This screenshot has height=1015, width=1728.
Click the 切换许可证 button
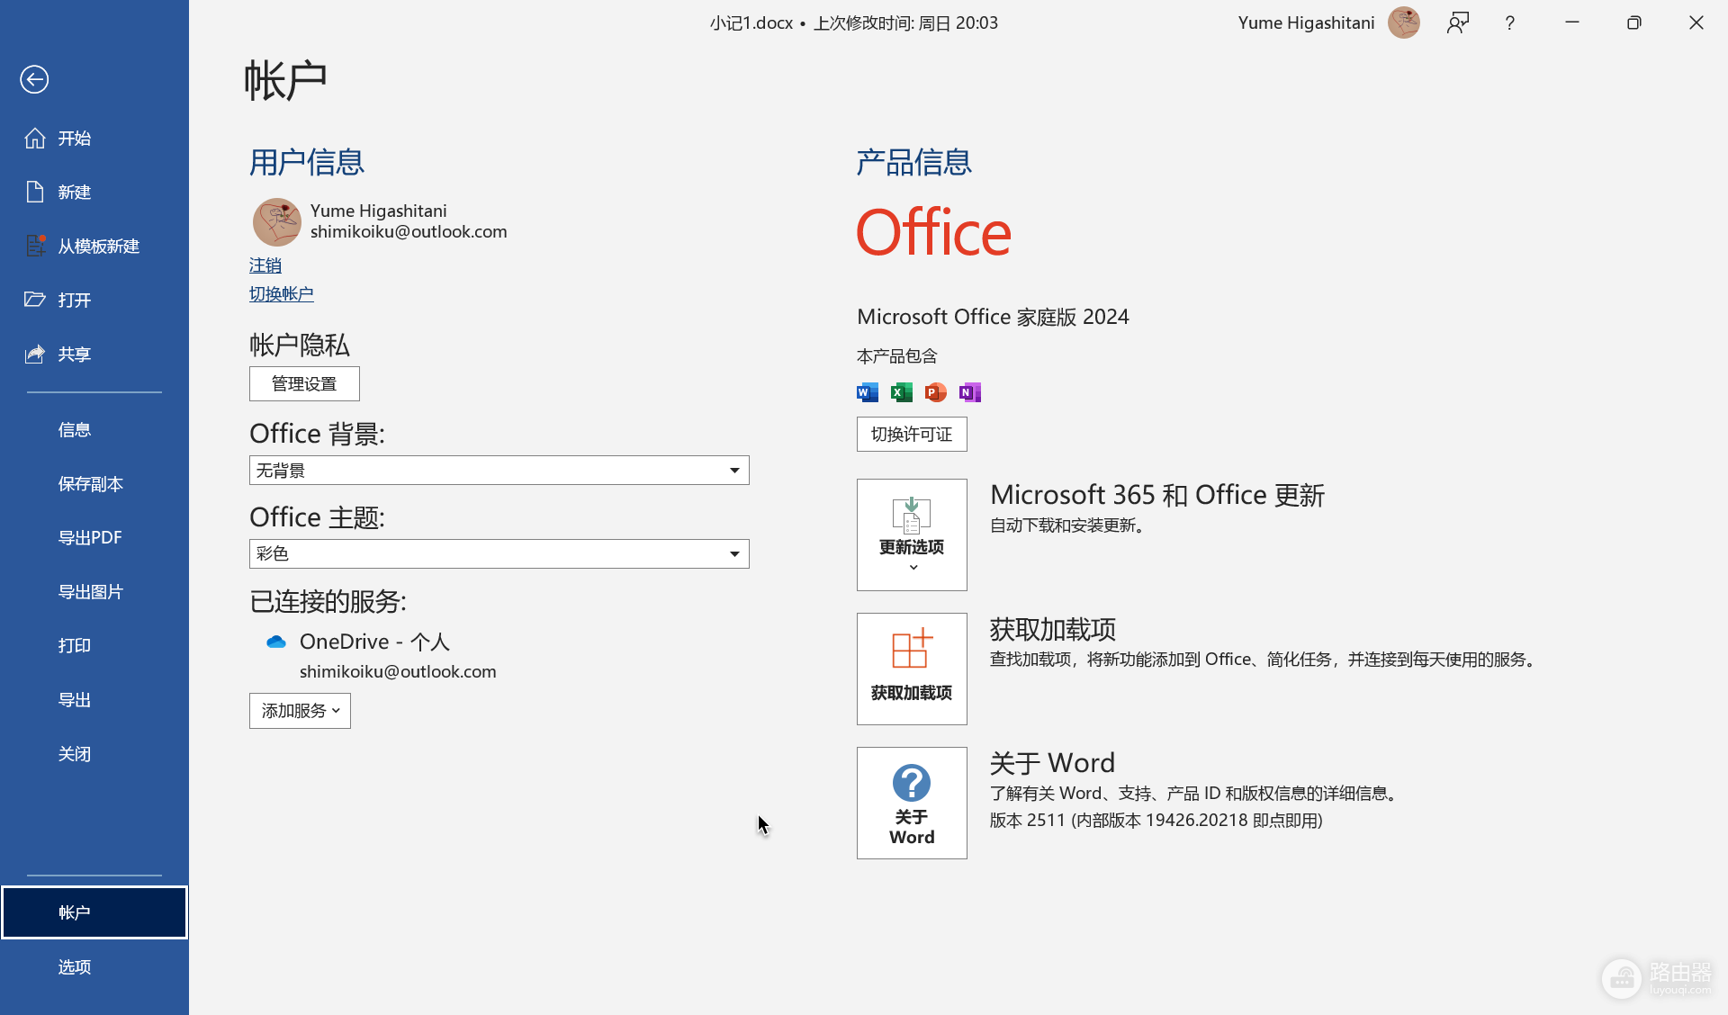pos(912,434)
